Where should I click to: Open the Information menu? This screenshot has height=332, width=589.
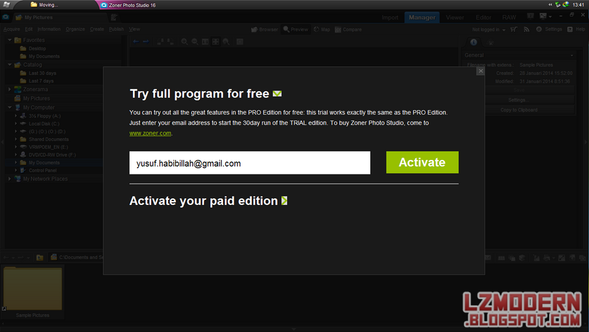[49, 29]
